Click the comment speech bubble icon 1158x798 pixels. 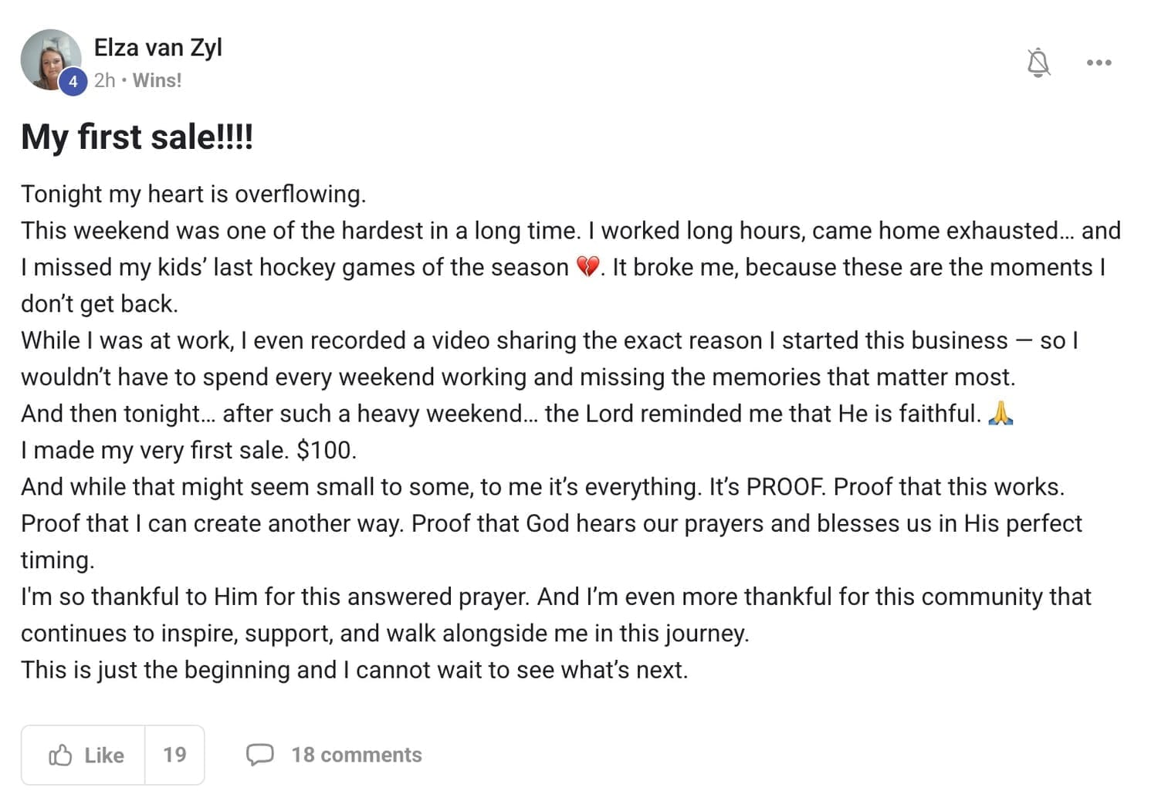[x=259, y=754]
